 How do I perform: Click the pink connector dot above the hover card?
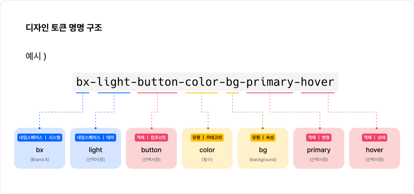click(377, 128)
